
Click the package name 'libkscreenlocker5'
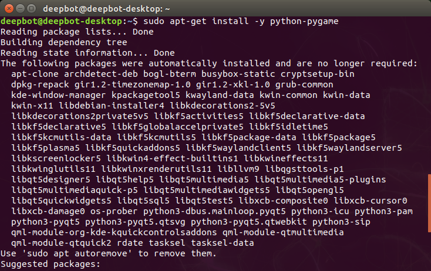pos(56,158)
